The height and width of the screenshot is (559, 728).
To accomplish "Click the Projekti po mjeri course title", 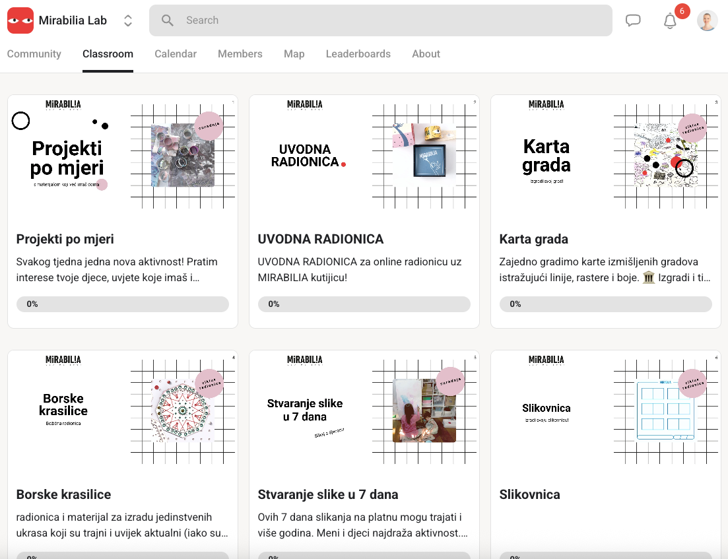I will click(x=65, y=239).
